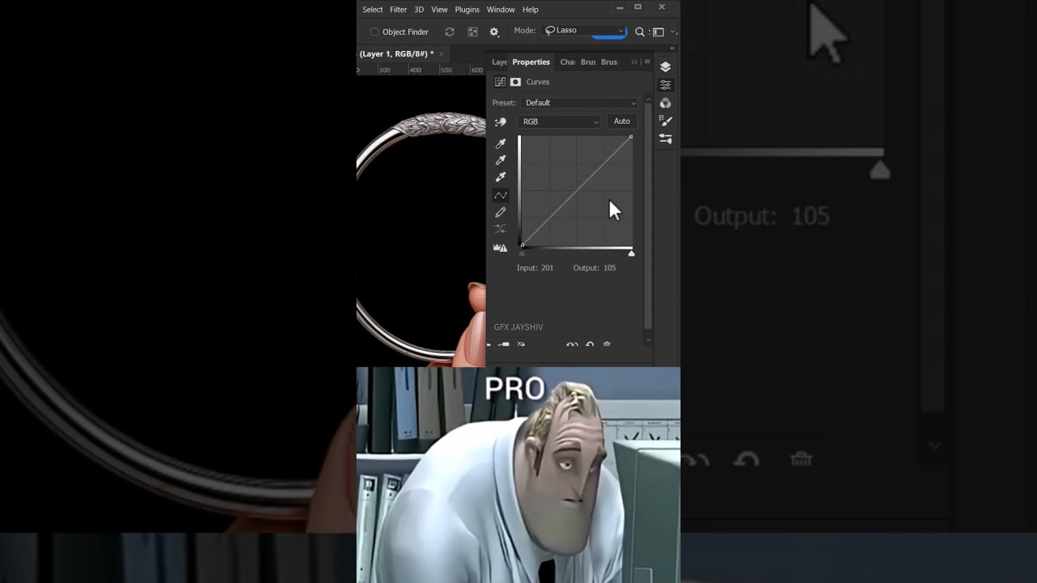Select the gray point eyedropper
1037x583 pixels.
(501, 160)
